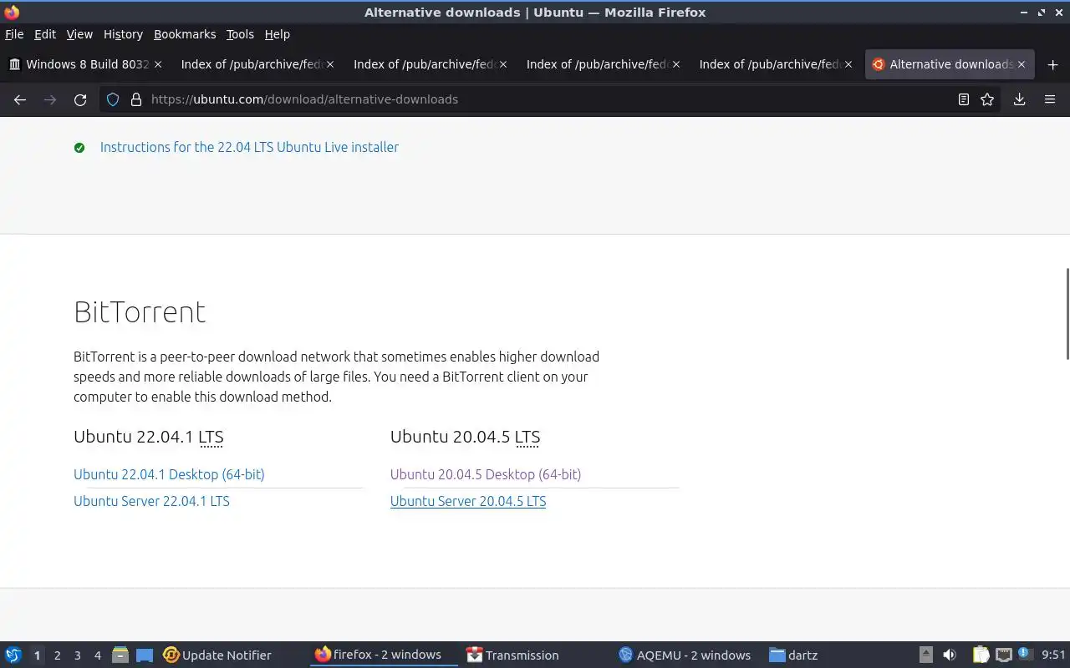Open the View menu
Image resolution: width=1070 pixels, height=668 pixels.
[x=79, y=34]
